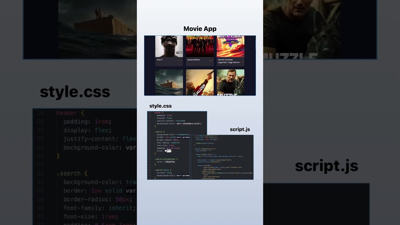Click the 'Saw X' movie title
This screenshot has height=225, width=400.
160,60
